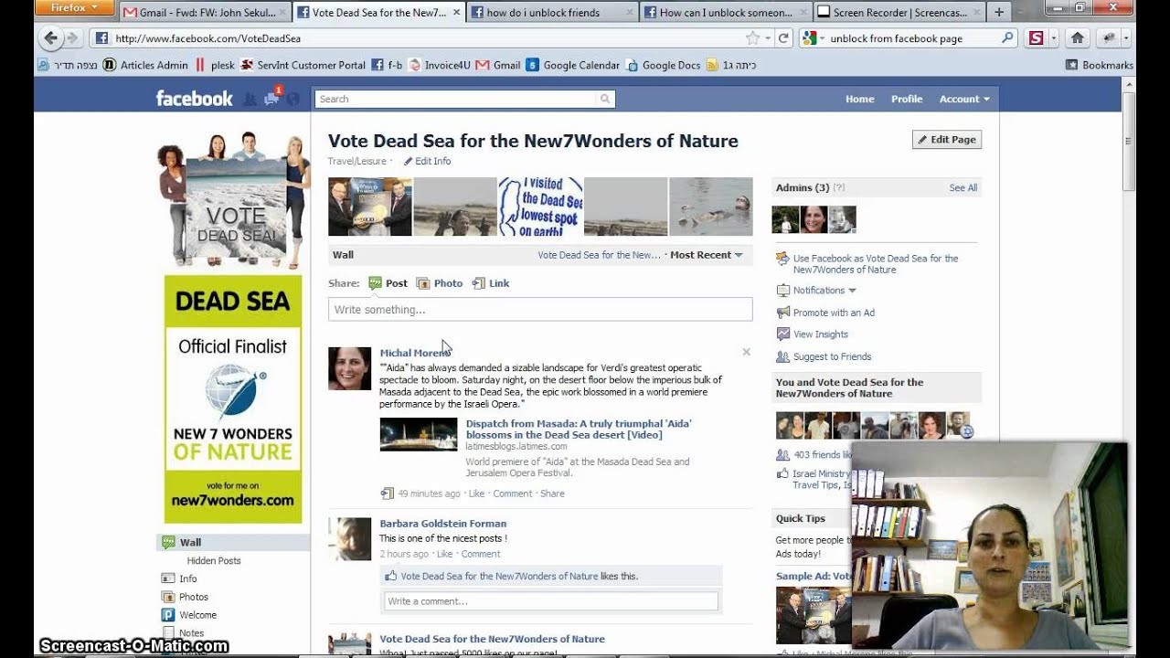The image size is (1170, 658).
Task: Dismiss Michal Moreno's post with the X
Action: pyautogui.click(x=746, y=352)
